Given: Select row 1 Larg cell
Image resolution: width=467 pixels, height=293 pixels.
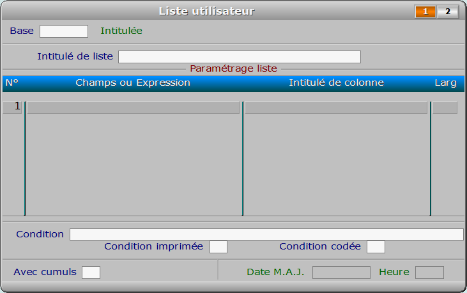Looking at the screenshot, I should (445, 107).
